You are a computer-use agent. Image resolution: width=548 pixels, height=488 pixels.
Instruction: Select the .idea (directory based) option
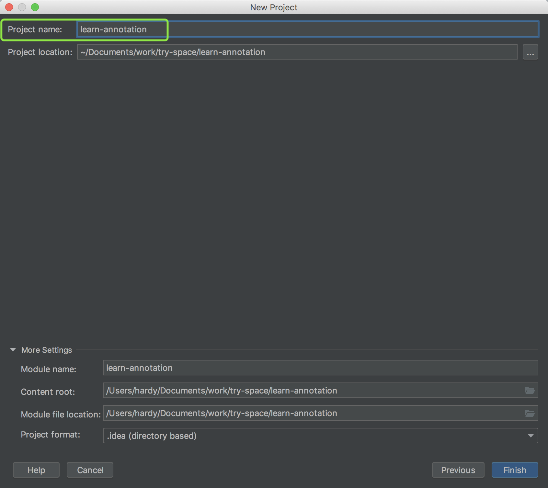point(152,436)
